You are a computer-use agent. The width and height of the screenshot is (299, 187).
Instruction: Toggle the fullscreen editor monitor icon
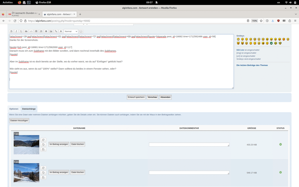(x=81, y=31)
